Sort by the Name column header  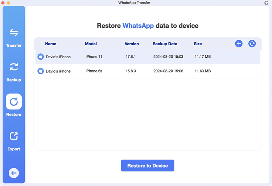pyautogui.click(x=50, y=44)
